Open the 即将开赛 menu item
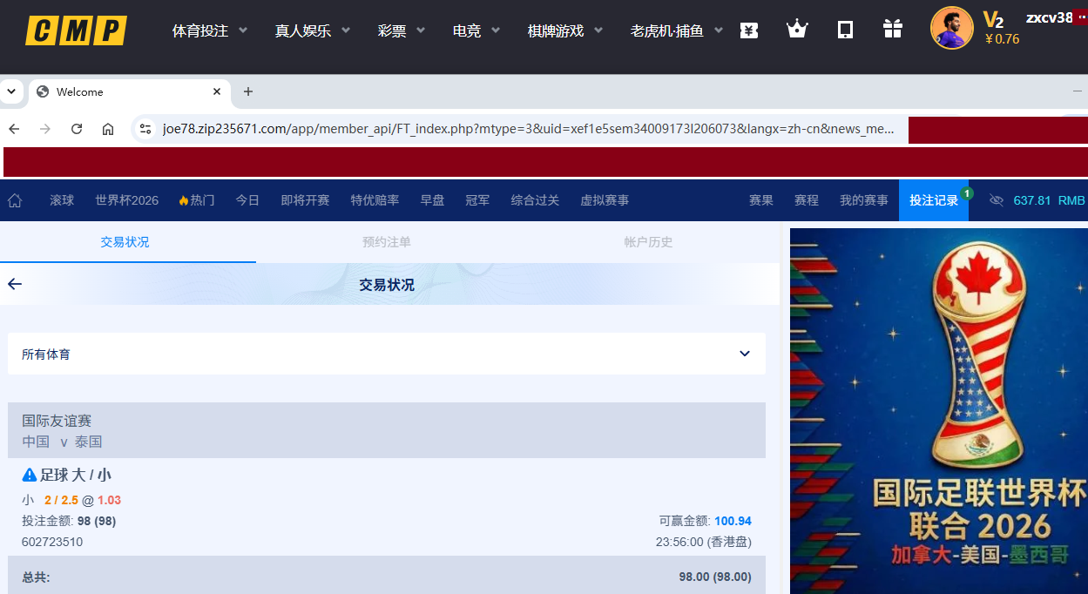 click(x=305, y=200)
